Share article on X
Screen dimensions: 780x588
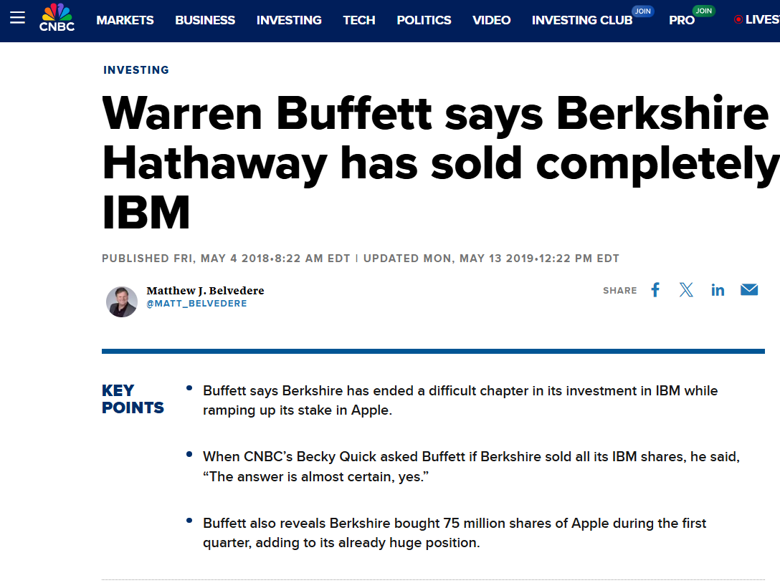pyautogui.click(x=686, y=290)
